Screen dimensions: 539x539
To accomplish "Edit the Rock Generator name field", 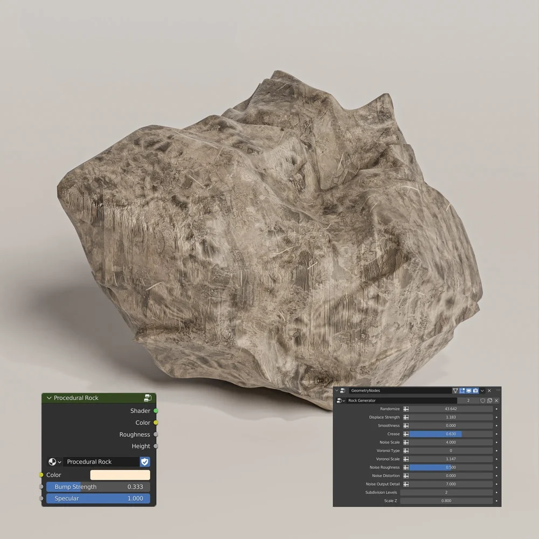I will (x=402, y=400).
